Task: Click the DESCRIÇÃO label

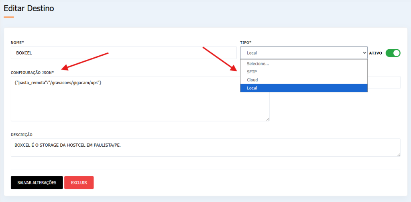Action: click(22, 135)
